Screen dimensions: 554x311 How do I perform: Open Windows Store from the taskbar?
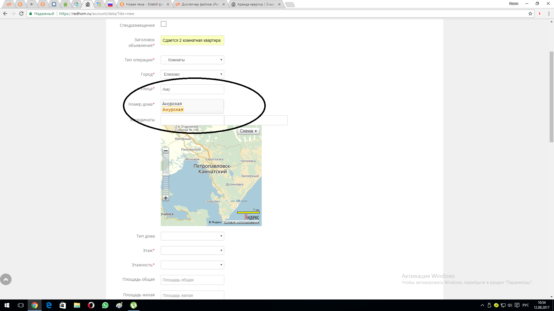(x=63, y=305)
